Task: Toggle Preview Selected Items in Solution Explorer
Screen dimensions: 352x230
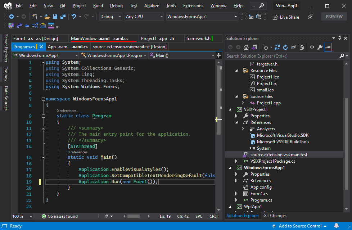Action: click(327, 47)
